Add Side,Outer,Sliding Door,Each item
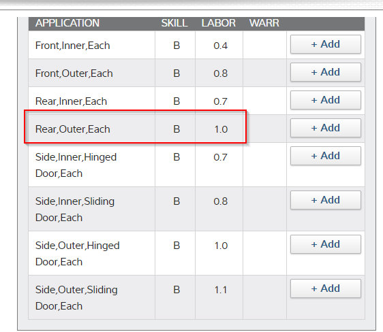This screenshot has height=332, width=383. click(x=325, y=288)
